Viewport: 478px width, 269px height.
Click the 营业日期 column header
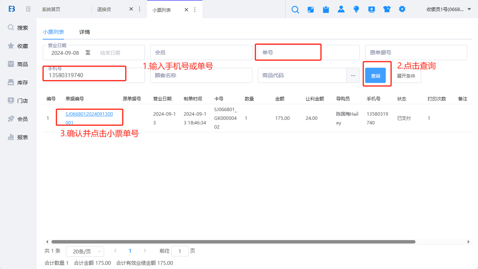(162, 99)
